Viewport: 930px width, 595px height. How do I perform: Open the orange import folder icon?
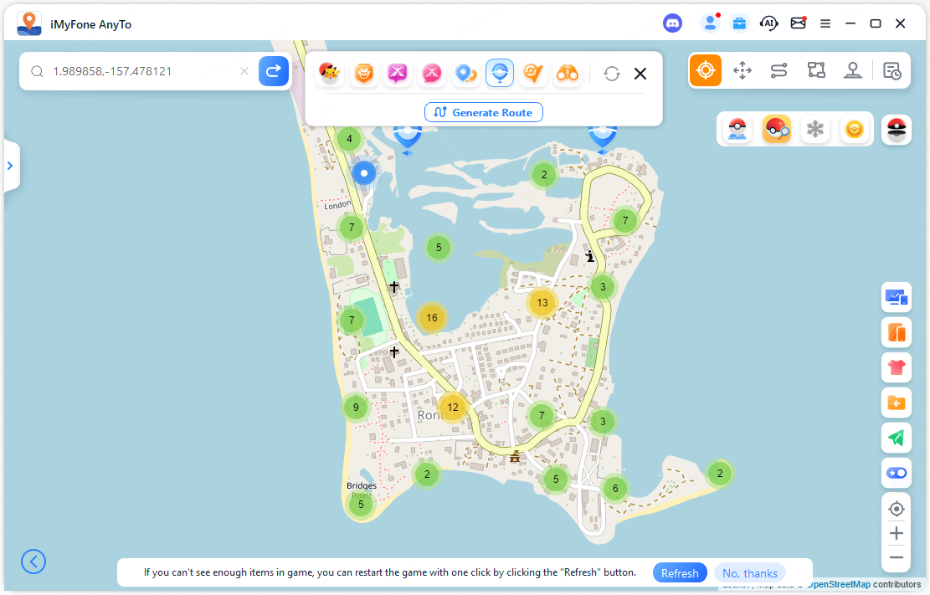897,403
